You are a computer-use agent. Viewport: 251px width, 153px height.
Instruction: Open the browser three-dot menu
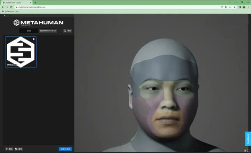pos(248,7)
